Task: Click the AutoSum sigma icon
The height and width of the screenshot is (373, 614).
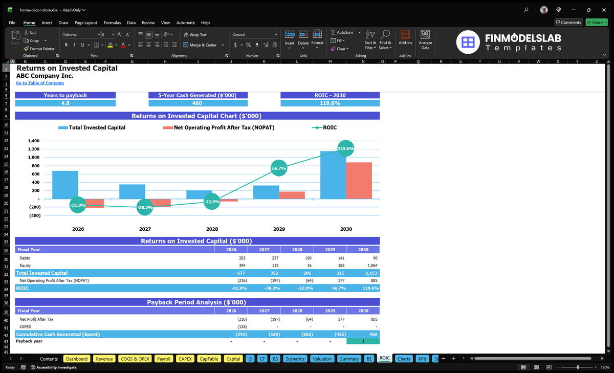Action: (333, 32)
